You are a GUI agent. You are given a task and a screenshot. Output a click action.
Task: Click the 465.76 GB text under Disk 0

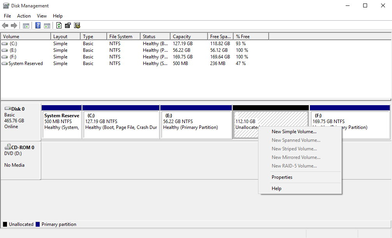tap(14, 121)
